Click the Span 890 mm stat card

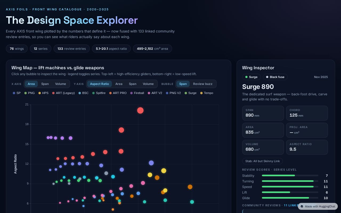(x=263, y=113)
